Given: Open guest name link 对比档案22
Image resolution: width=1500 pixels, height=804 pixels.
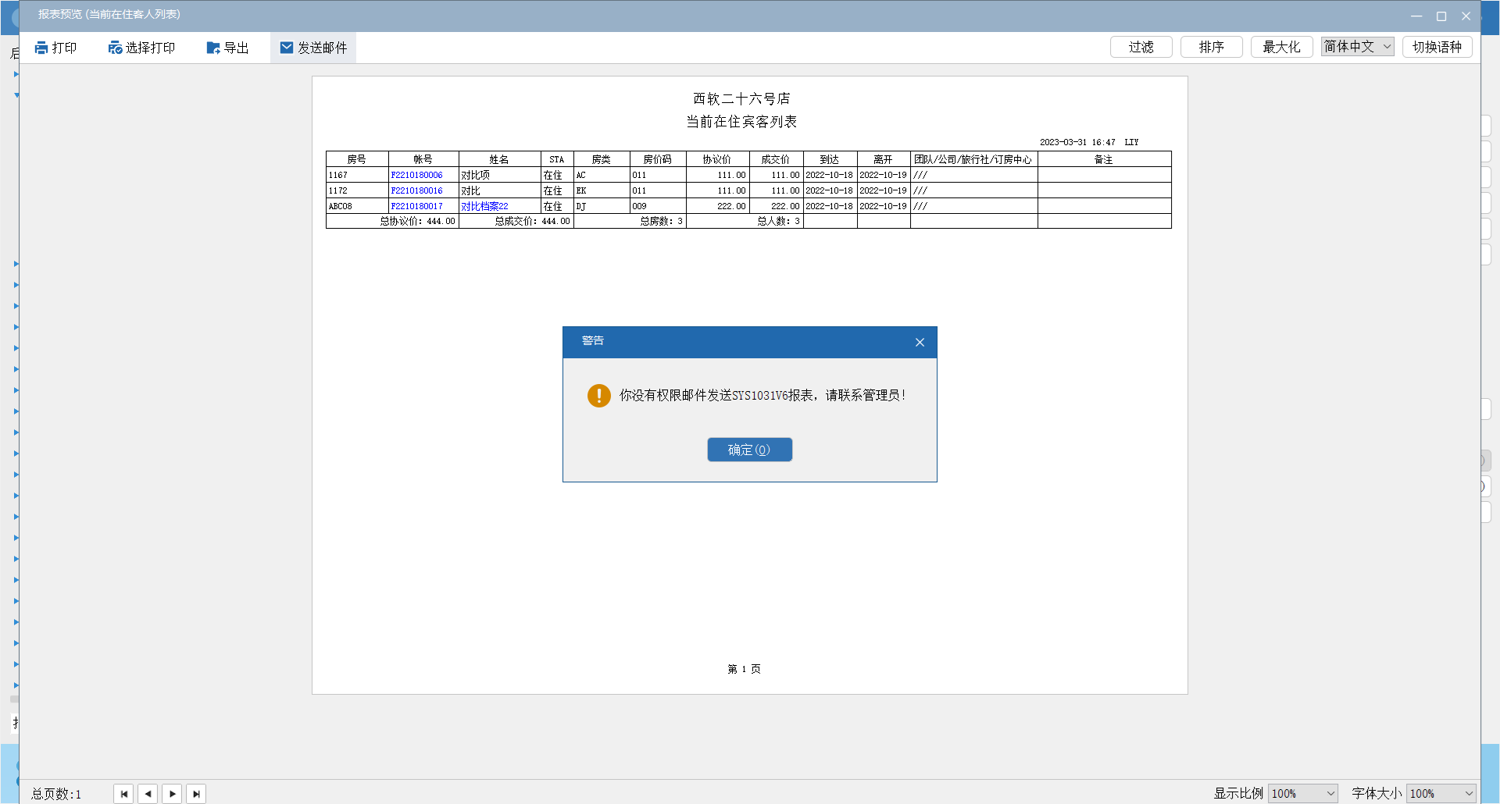Looking at the screenshot, I should pyautogui.click(x=484, y=207).
